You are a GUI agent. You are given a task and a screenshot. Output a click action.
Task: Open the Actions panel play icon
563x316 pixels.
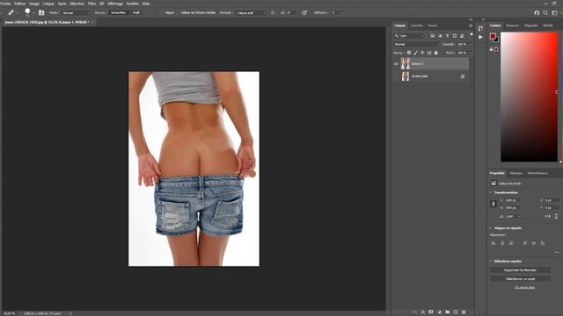[x=481, y=37]
